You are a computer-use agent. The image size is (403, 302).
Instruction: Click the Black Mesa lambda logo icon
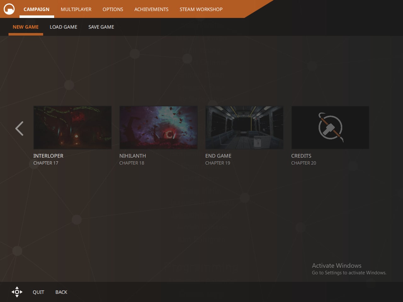pyautogui.click(x=9, y=9)
